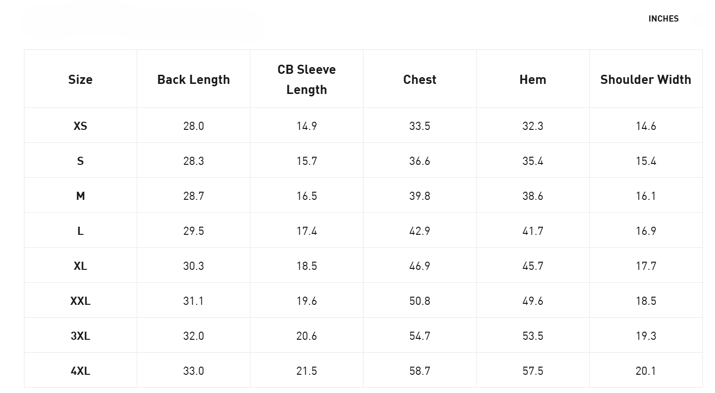715x393 pixels.
Task: Click the XS back length 28.0
Action: pos(194,126)
